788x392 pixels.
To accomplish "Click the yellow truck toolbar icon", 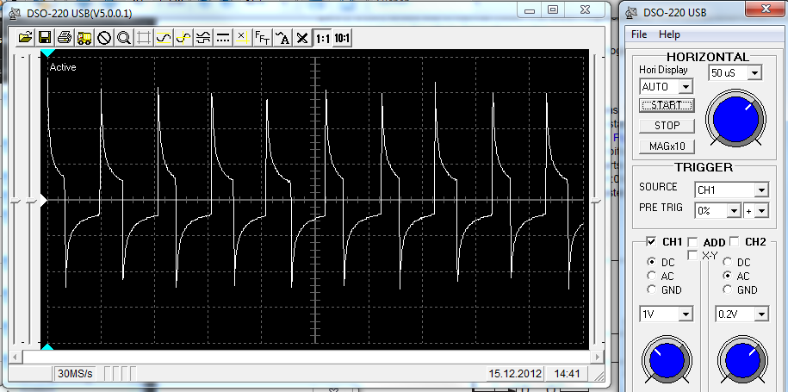I will click(84, 37).
